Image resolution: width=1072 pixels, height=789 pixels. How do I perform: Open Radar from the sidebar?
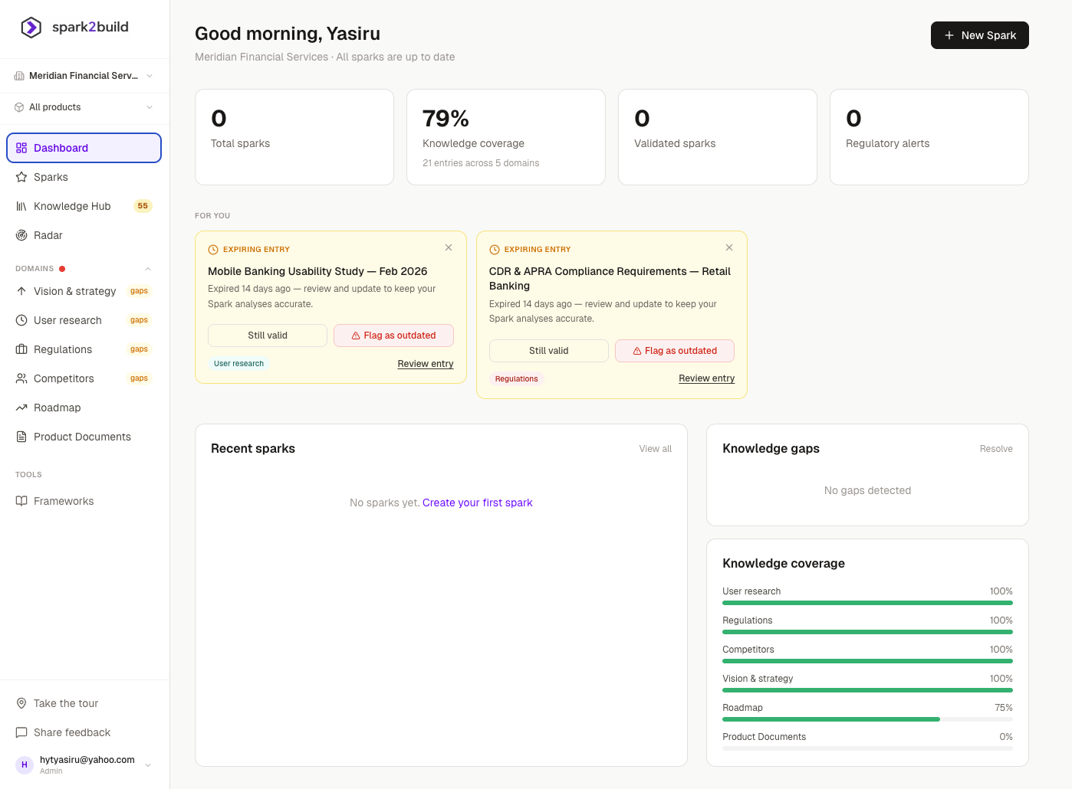[x=48, y=235]
